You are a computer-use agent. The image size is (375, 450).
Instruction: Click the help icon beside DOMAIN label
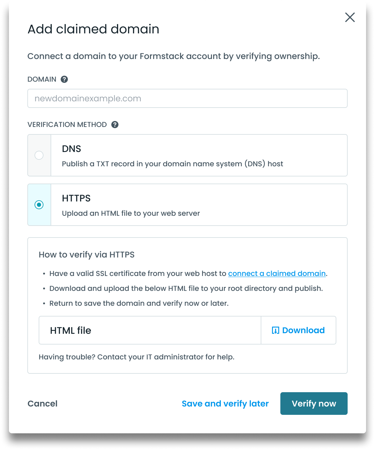tap(64, 79)
